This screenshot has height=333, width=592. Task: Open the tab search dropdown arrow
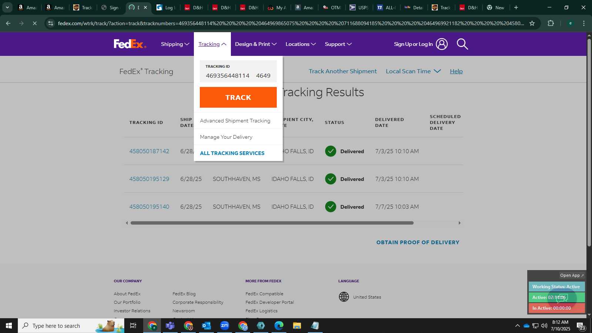(7, 7)
